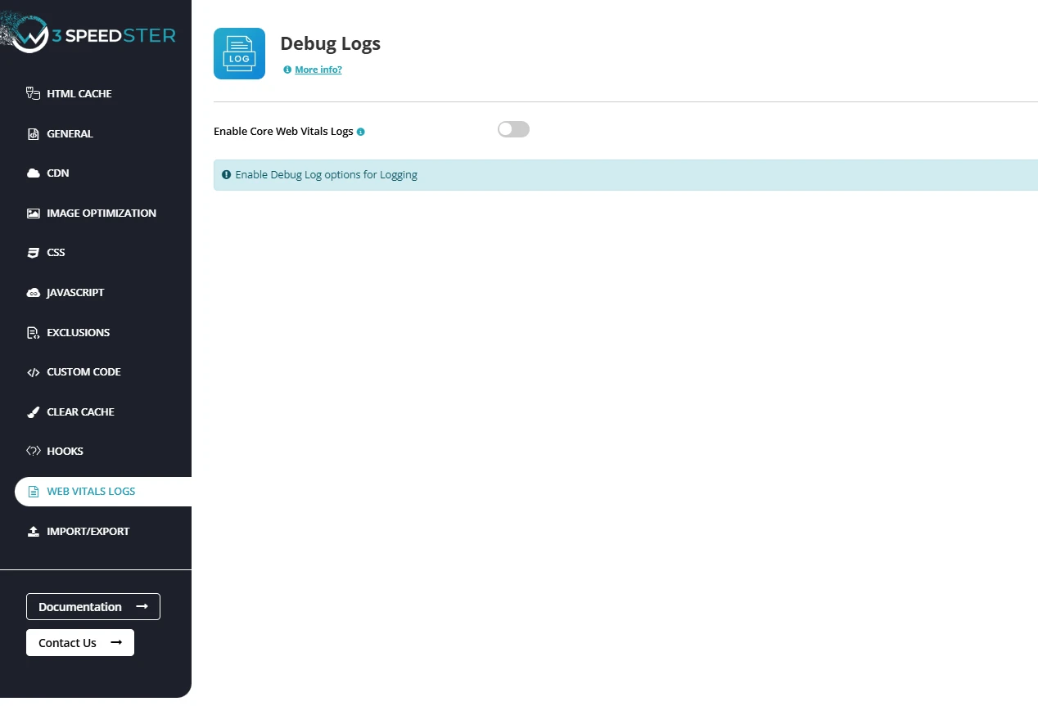Image resolution: width=1038 pixels, height=706 pixels.
Task: Open the Exclusions menu item
Action: click(78, 333)
